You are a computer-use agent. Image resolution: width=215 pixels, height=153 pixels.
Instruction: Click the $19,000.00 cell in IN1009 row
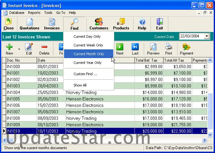[x=149, y=125]
